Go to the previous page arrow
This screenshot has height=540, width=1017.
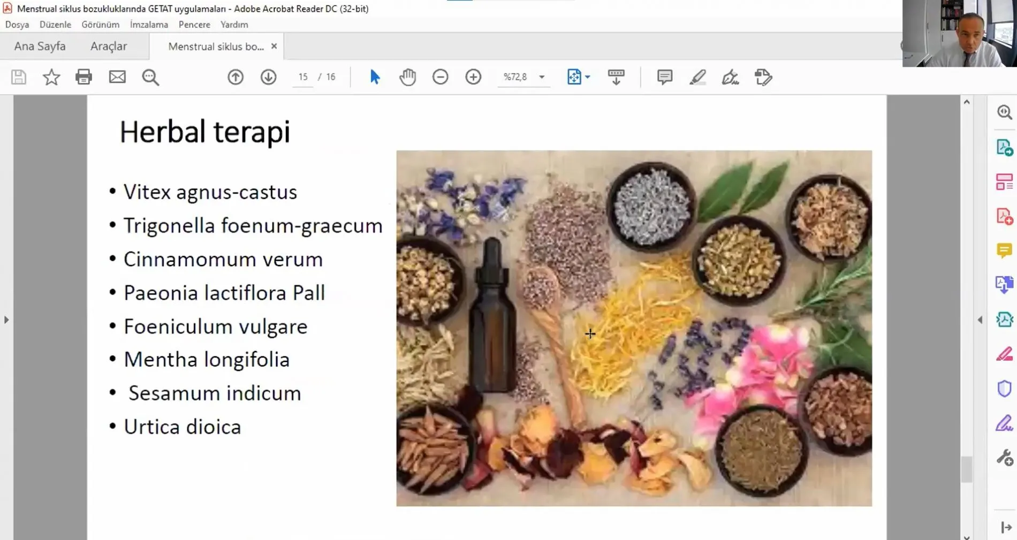(236, 77)
